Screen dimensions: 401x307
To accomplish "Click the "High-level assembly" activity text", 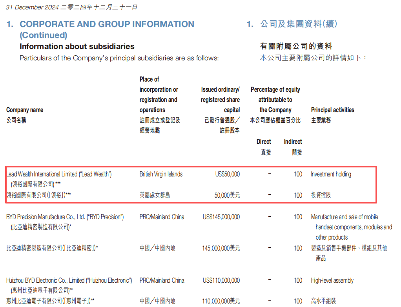I will click(332, 280).
